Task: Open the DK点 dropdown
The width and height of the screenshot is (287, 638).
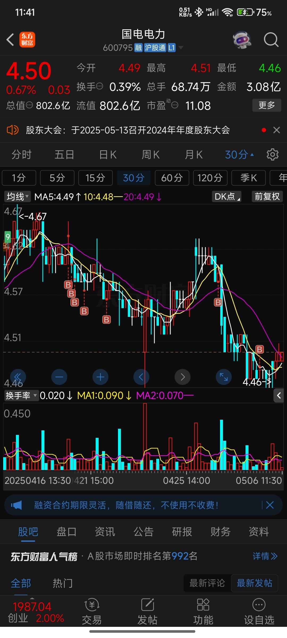Action: pos(227,197)
